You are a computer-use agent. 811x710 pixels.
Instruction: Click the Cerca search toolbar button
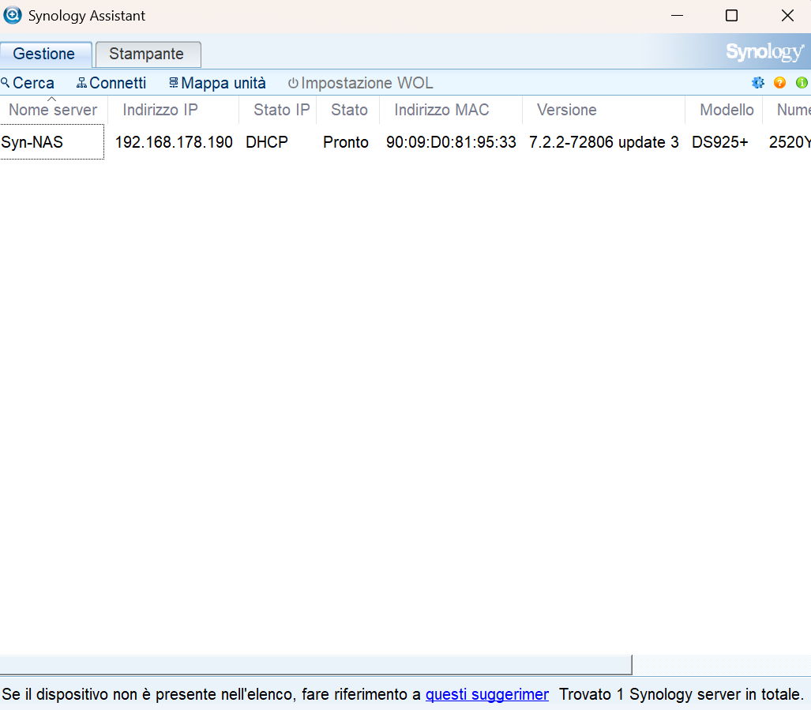(x=28, y=83)
